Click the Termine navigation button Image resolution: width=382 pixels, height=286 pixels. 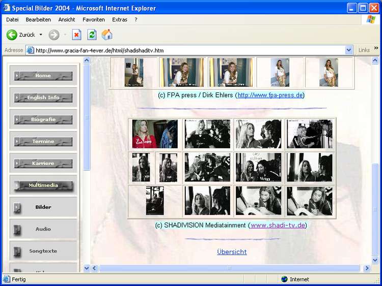[43, 141]
